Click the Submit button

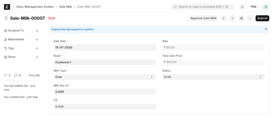(x=262, y=18)
